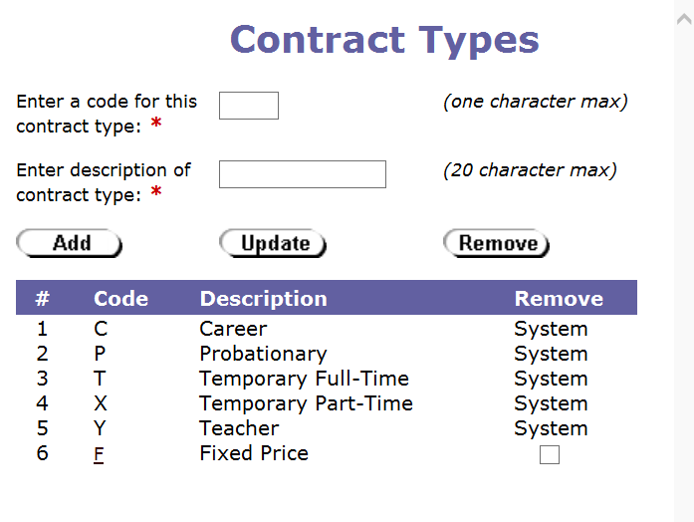This screenshot has width=694, height=522.
Task: Click the contract type description text field
Action: [x=302, y=174]
